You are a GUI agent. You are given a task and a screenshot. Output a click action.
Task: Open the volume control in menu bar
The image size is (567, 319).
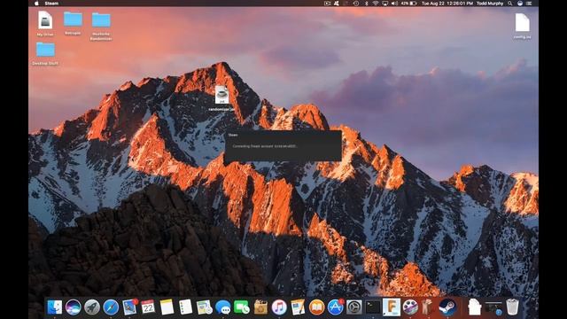pos(394,4)
